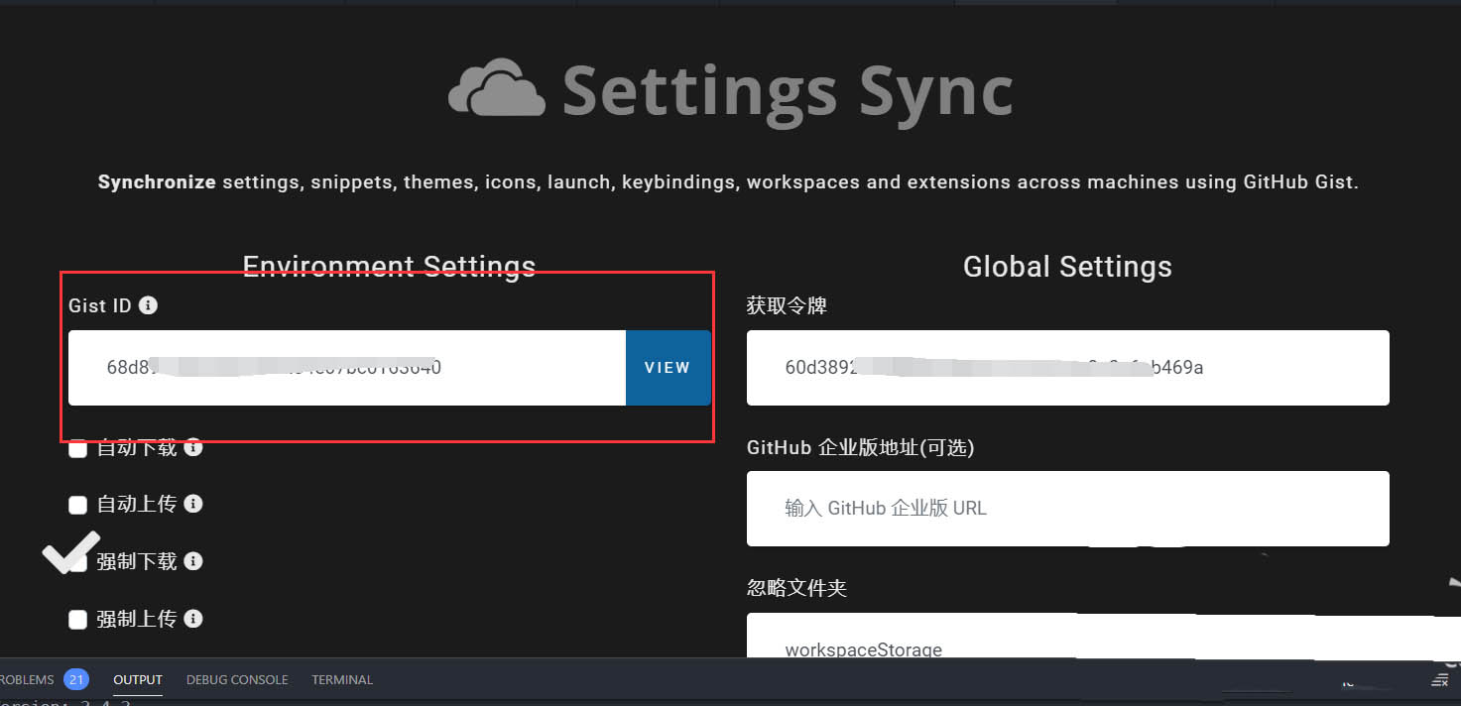Toggle the 强制下载 checkbox
The height and width of the screenshot is (706, 1461).
click(x=77, y=562)
